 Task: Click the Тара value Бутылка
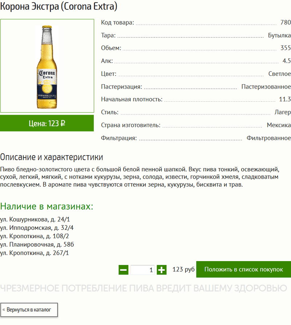point(279,36)
